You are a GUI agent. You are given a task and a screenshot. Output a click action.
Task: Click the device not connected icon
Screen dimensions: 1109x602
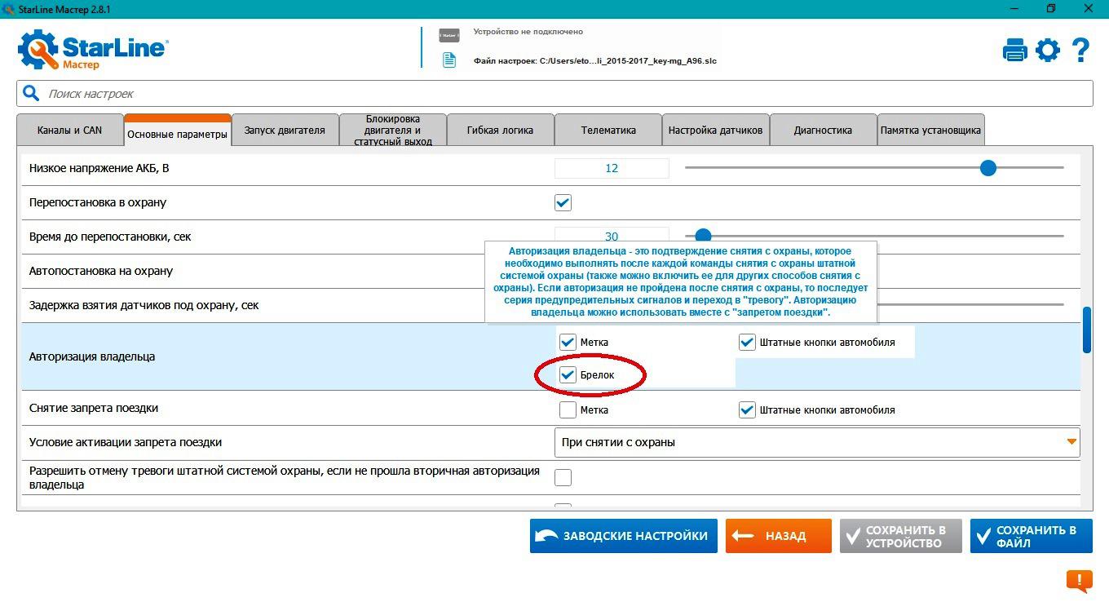pyautogui.click(x=449, y=35)
